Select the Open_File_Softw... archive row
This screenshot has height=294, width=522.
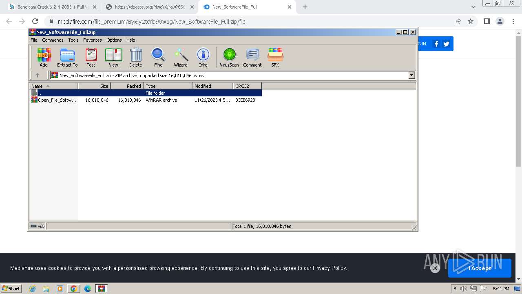[x=146, y=100]
